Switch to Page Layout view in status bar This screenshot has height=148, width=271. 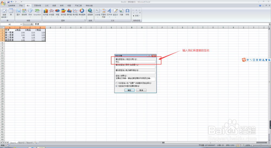240,145
